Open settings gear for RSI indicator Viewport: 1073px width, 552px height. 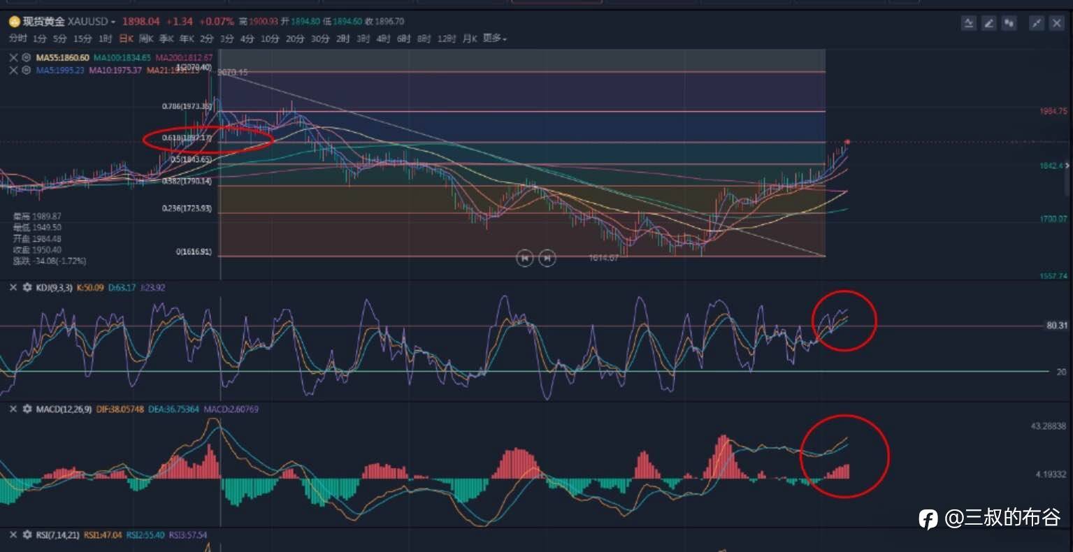[x=27, y=535]
